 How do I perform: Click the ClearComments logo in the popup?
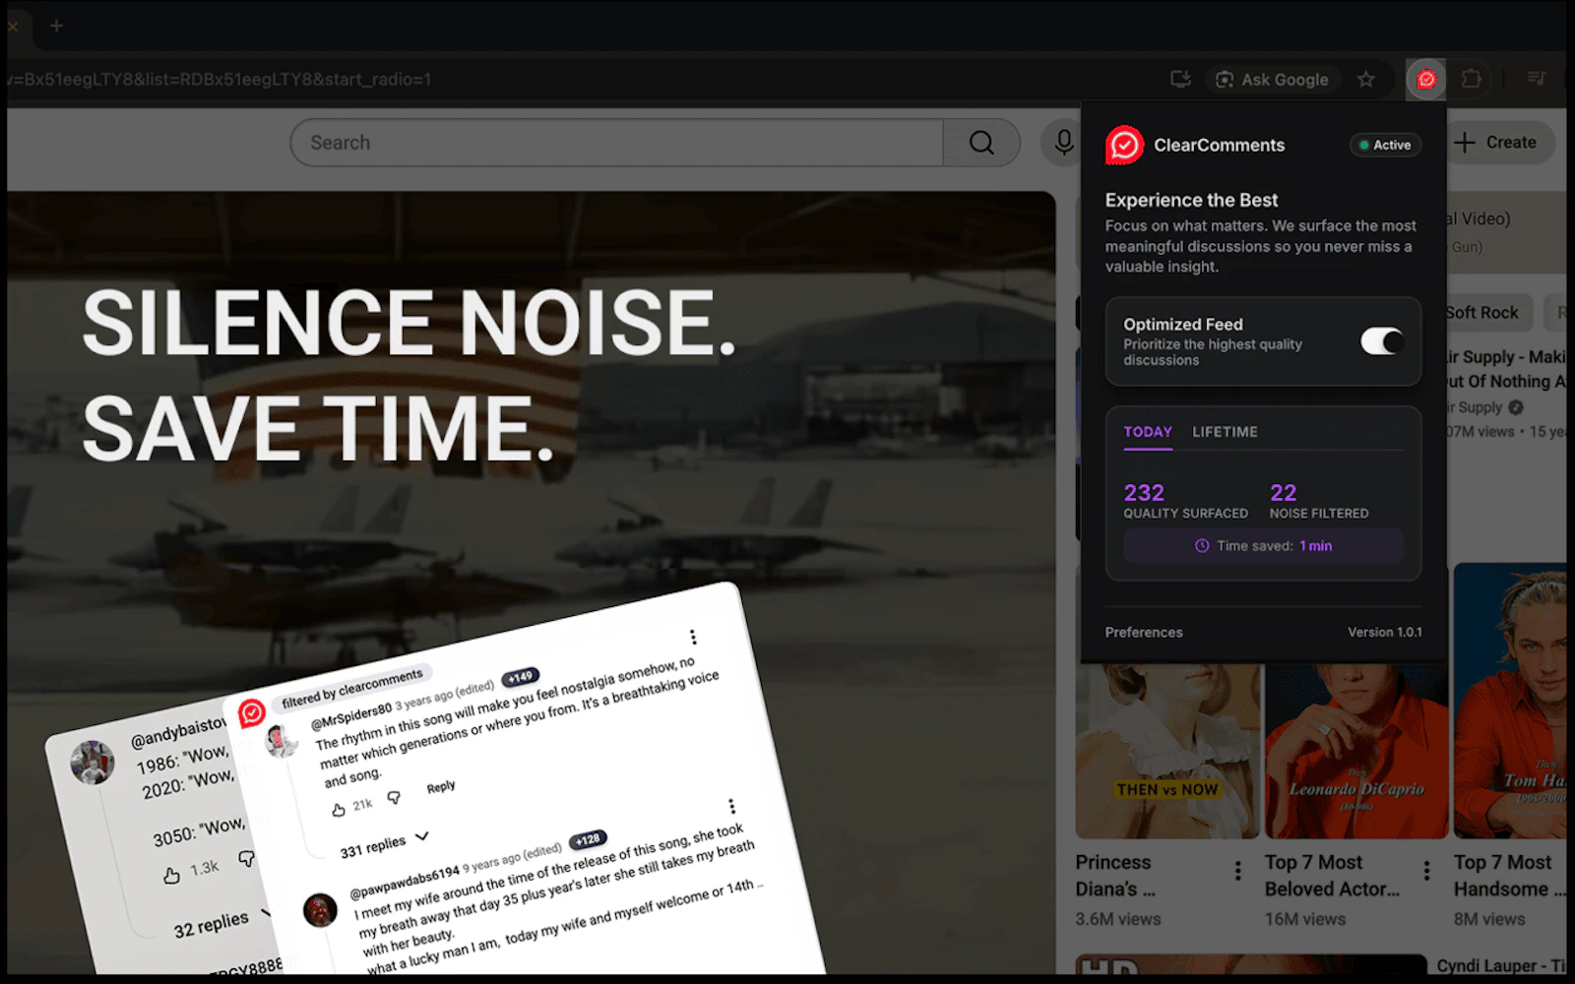point(1124,146)
